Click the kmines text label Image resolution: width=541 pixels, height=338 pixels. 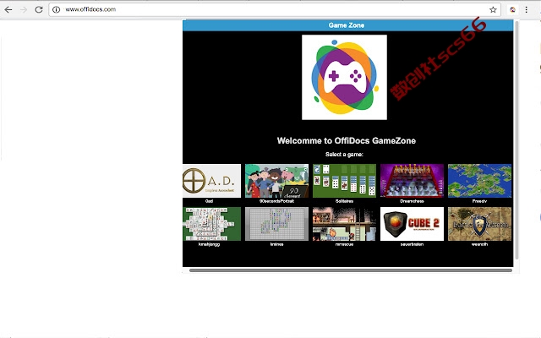276,244
